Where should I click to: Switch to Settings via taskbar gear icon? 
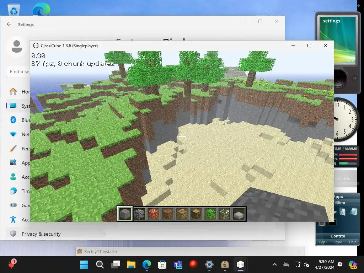pyautogui.click(x=209, y=264)
